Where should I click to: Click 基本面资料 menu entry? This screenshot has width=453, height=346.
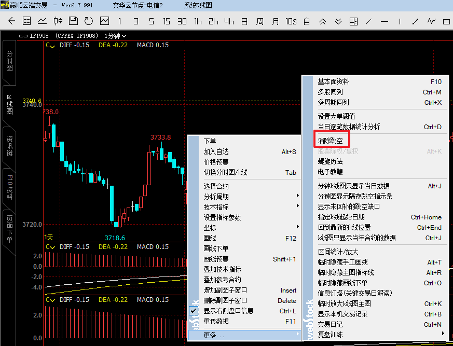[333, 81]
